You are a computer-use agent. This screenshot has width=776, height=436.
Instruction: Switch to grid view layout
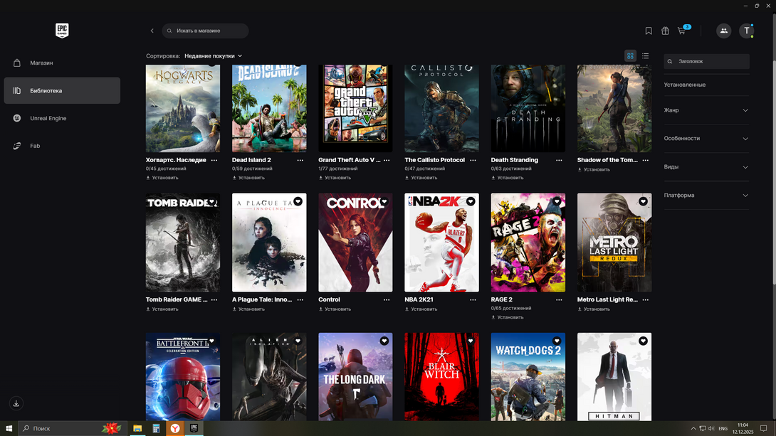click(630, 55)
